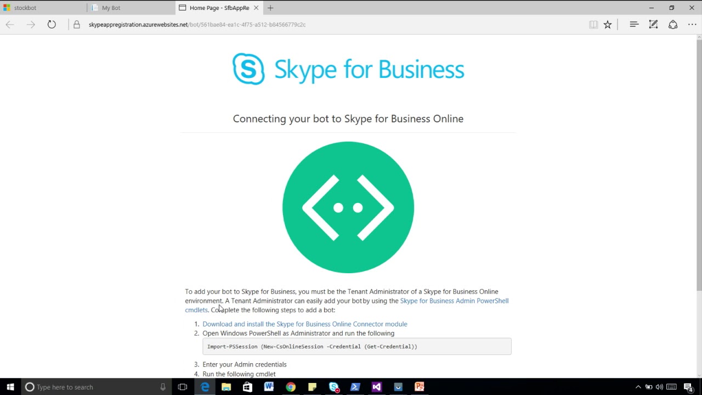This screenshot has width=702, height=395.
Task: Click the heading Connecting your bot to Skype
Action: coord(348,119)
